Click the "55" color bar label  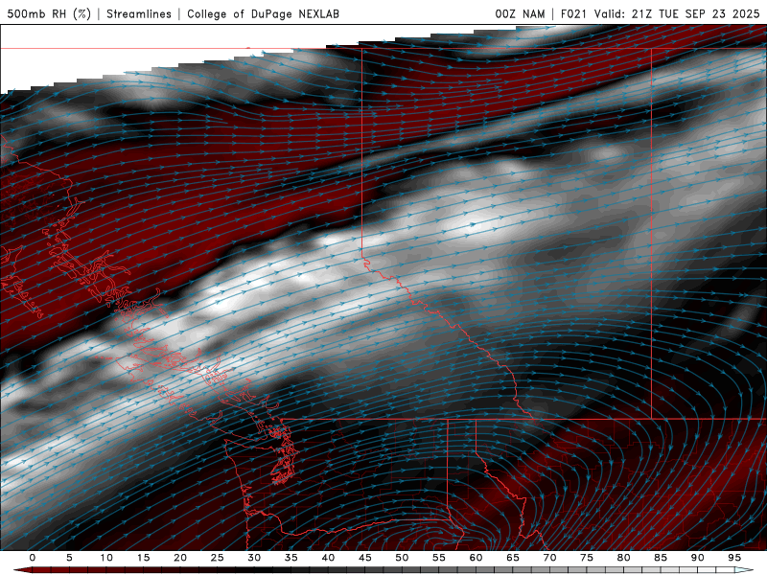439,558
